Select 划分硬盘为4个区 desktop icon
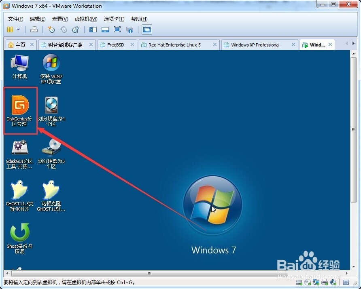 [51, 112]
